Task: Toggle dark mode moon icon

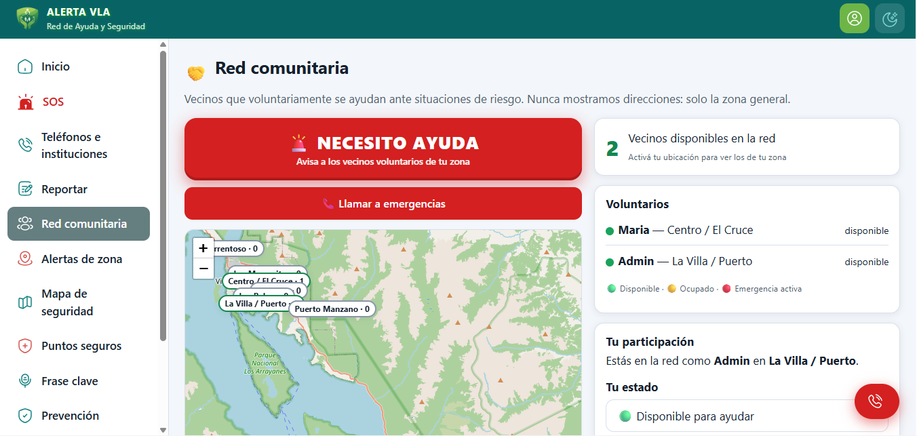Action: coord(890,18)
